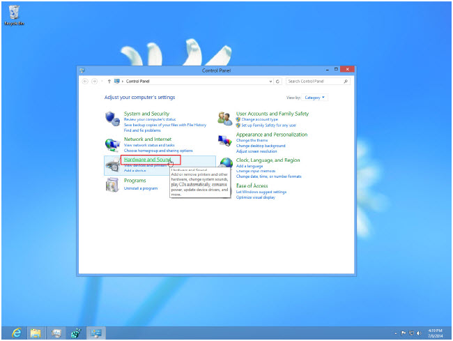Refresh the Control Panel address bar
The width and height of the screenshot is (453, 341).
[278, 81]
